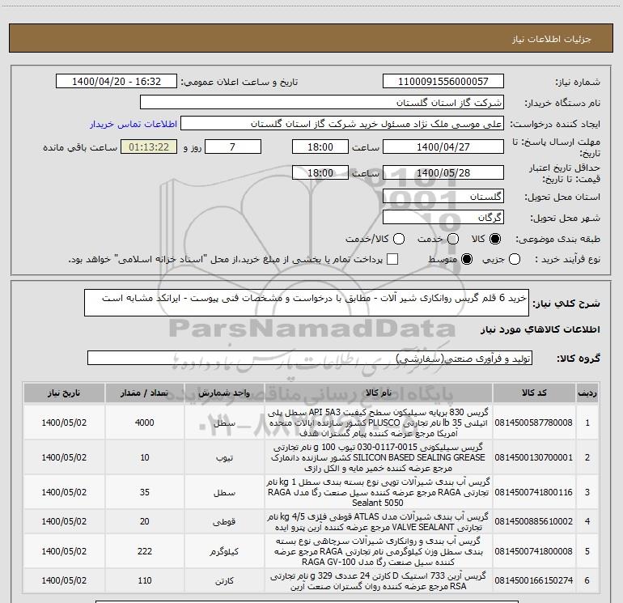Click the need date 1400/05/02 in row 1
This screenshot has height=603, width=623.
[64, 423]
